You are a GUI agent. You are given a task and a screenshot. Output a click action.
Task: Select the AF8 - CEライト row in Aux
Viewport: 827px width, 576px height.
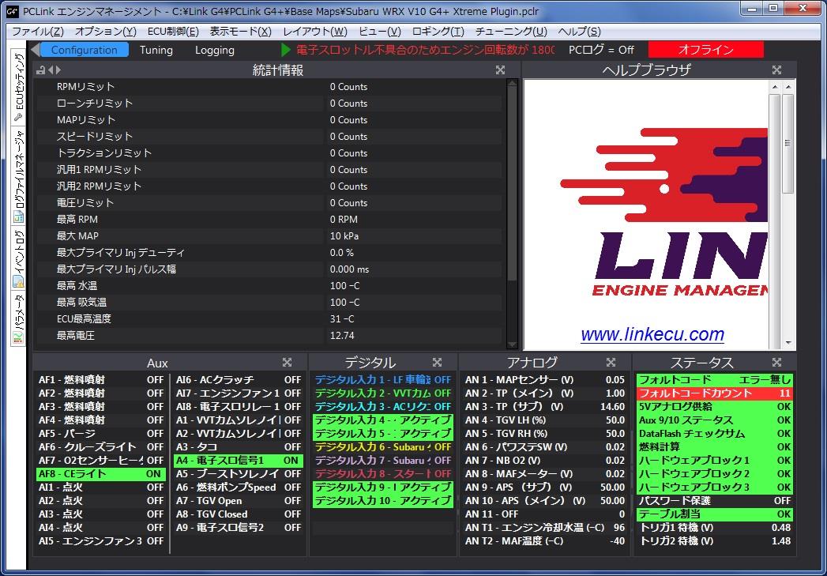point(101,473)
